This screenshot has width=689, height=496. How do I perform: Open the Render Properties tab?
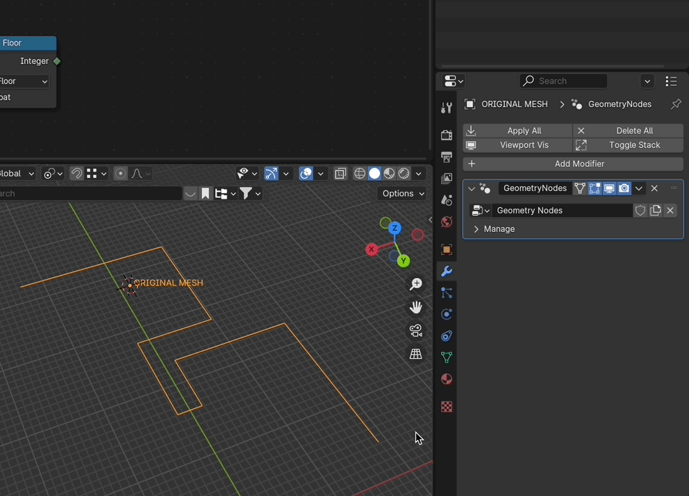coord(446,135)
